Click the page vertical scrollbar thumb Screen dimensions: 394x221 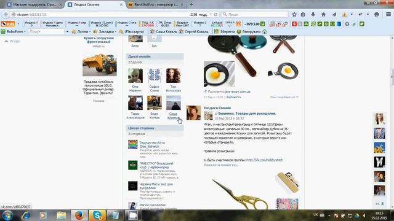point(392,77)
